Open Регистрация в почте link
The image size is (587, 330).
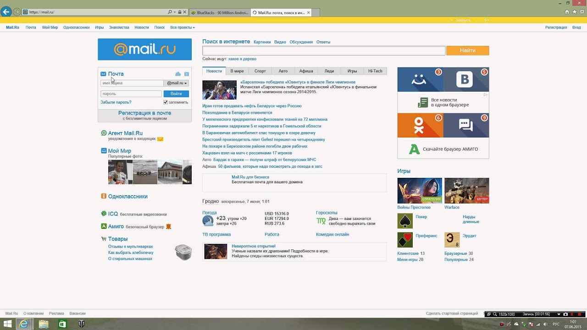pos(144,113)
